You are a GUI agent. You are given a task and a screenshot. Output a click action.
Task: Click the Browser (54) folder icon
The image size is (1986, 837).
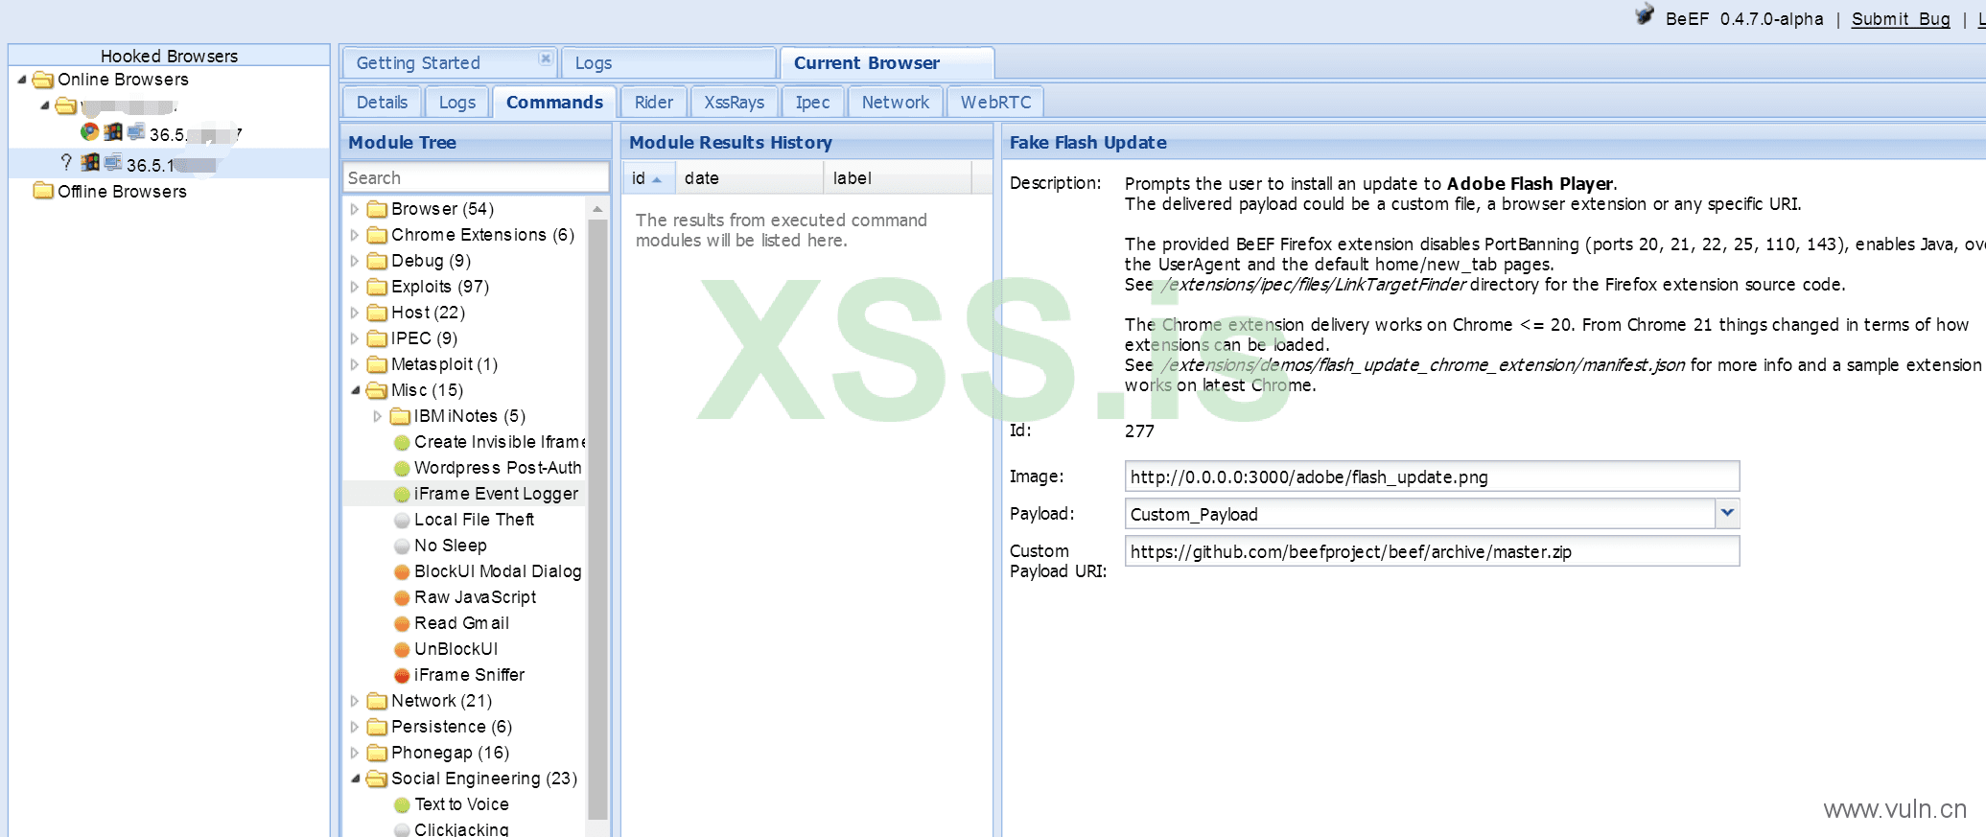tap(377, 209)
